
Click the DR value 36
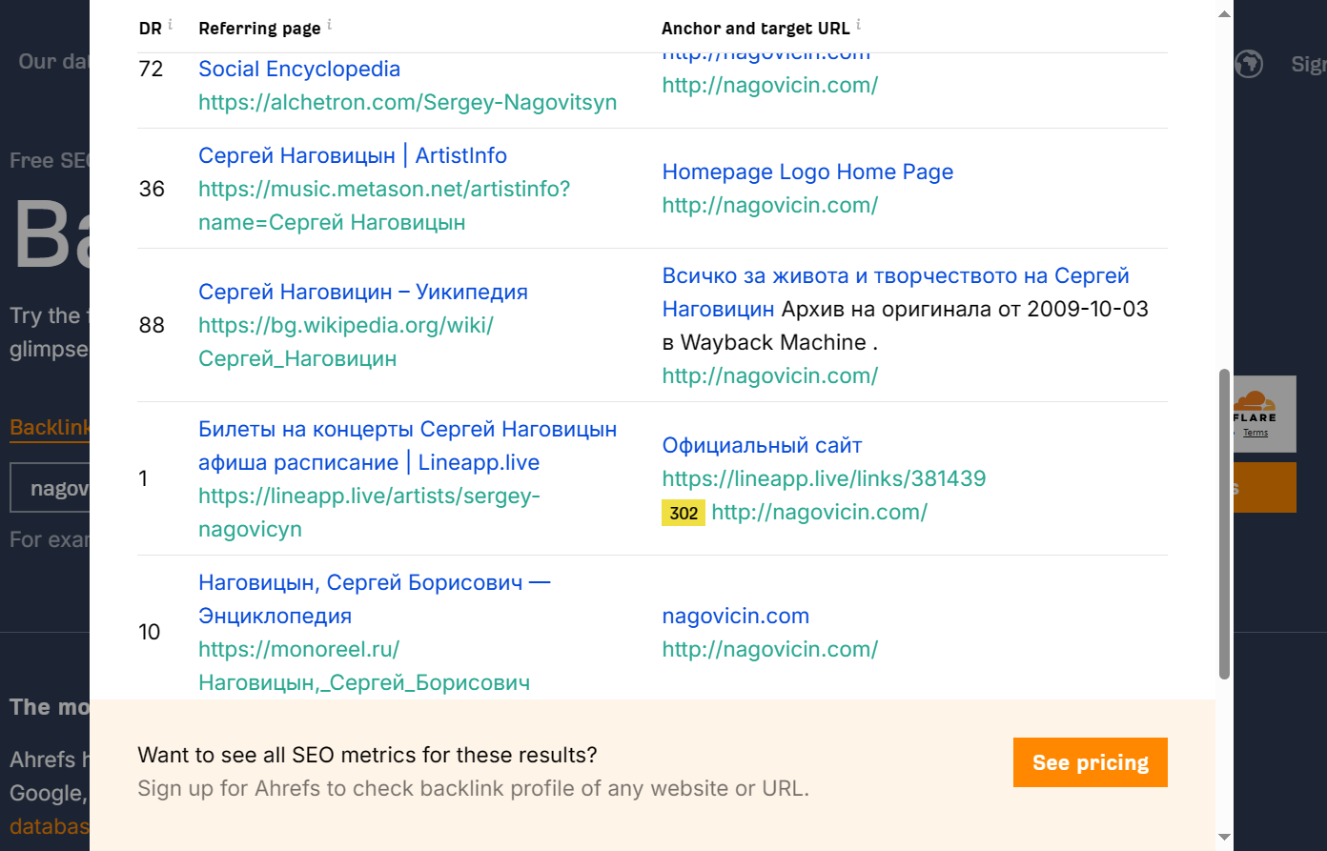click(x=152, y=189)
